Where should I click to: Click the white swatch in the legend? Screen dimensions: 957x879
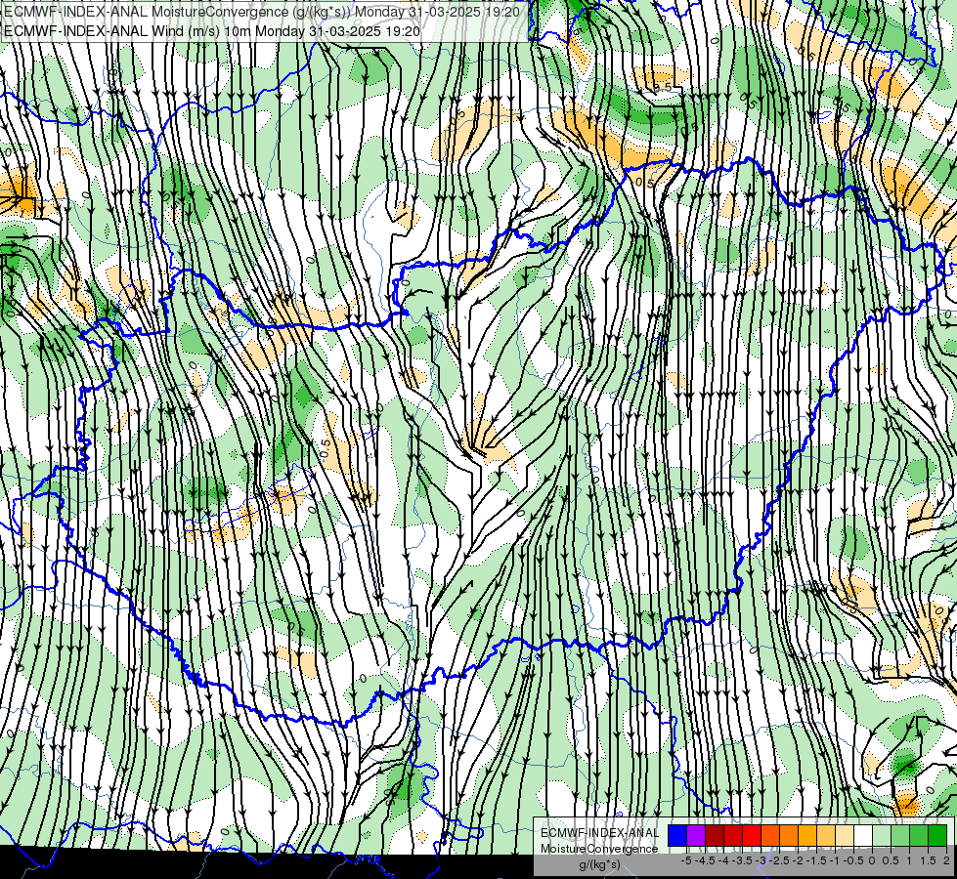tap(863, 835)
